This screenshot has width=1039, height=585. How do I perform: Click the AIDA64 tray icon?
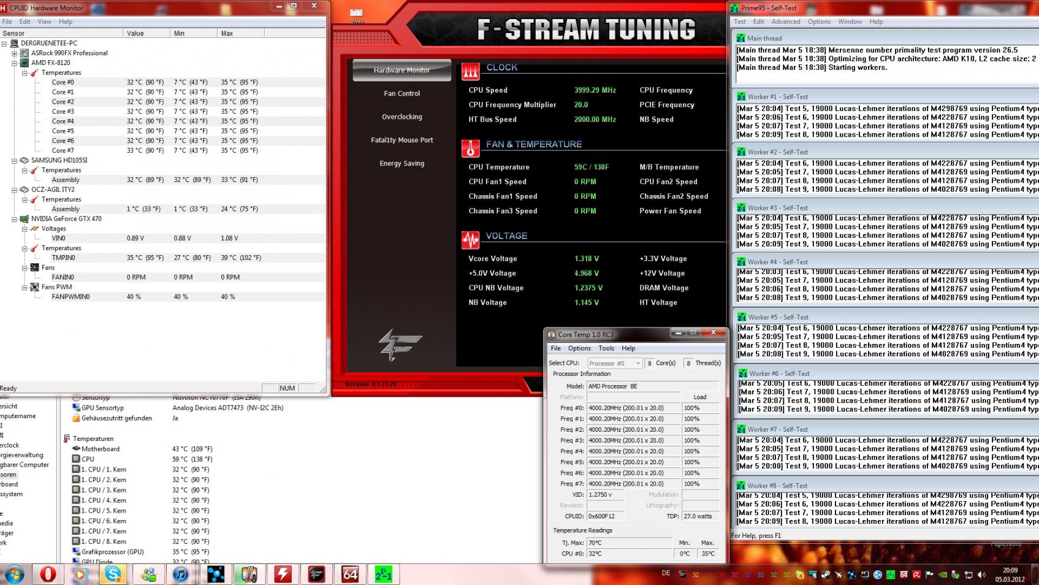903,575
